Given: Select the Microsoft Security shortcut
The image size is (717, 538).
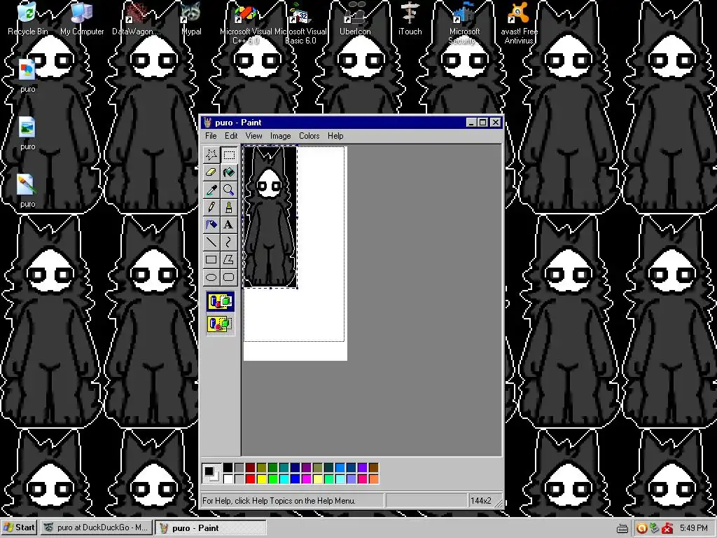Looking at the screenshot, I should pyautogui.click(x=464, y=24).
